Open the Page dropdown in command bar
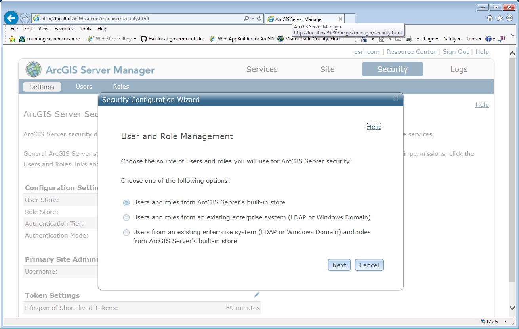The height and width of the screenshot is (329, 519). 431,39
